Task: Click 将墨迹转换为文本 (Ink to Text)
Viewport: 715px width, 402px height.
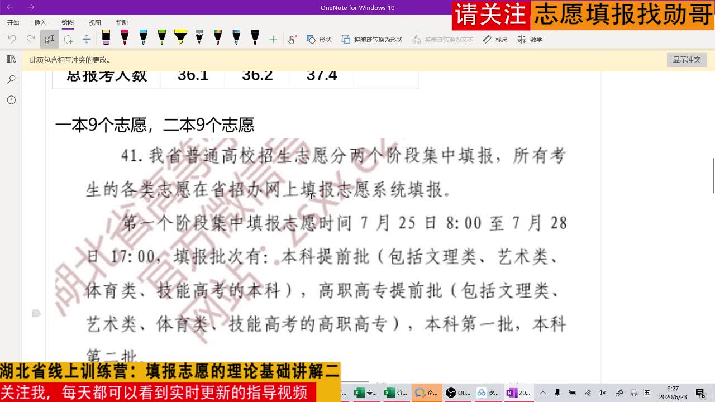Action: pyautogui.click(x=442, y=39)
